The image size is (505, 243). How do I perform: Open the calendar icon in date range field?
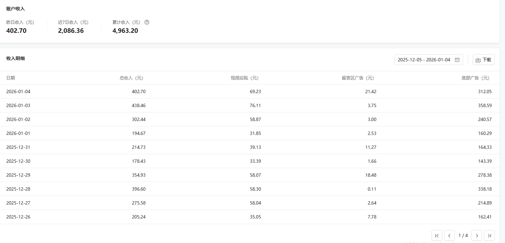point(457,60)
